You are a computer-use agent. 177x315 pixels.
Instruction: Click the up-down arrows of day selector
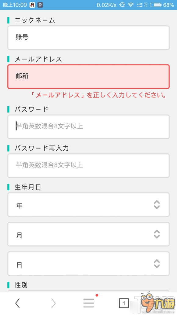pyautogui.click(x=157, y=264)
